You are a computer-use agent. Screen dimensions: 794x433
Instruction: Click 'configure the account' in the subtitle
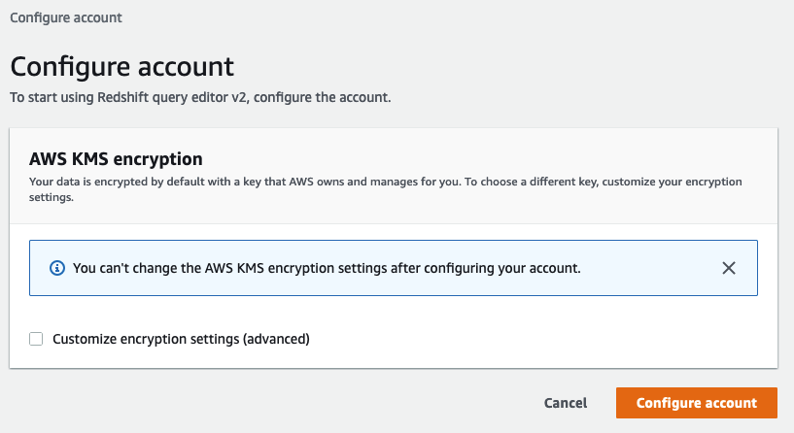(x=322, y=97)
